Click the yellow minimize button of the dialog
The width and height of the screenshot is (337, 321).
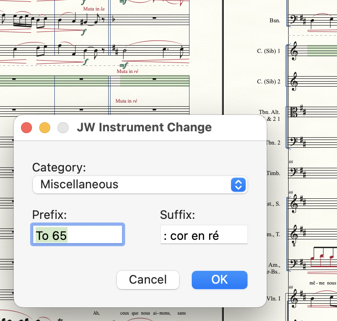pyautogui.click(x=45, y=128)
